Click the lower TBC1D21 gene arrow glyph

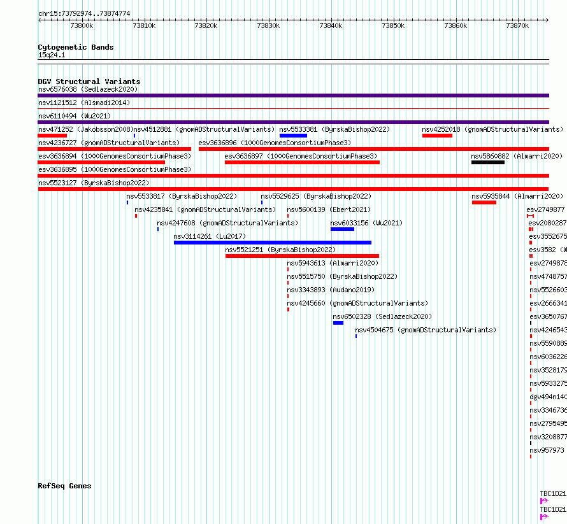pyautogui.click(x=544, y=517)
